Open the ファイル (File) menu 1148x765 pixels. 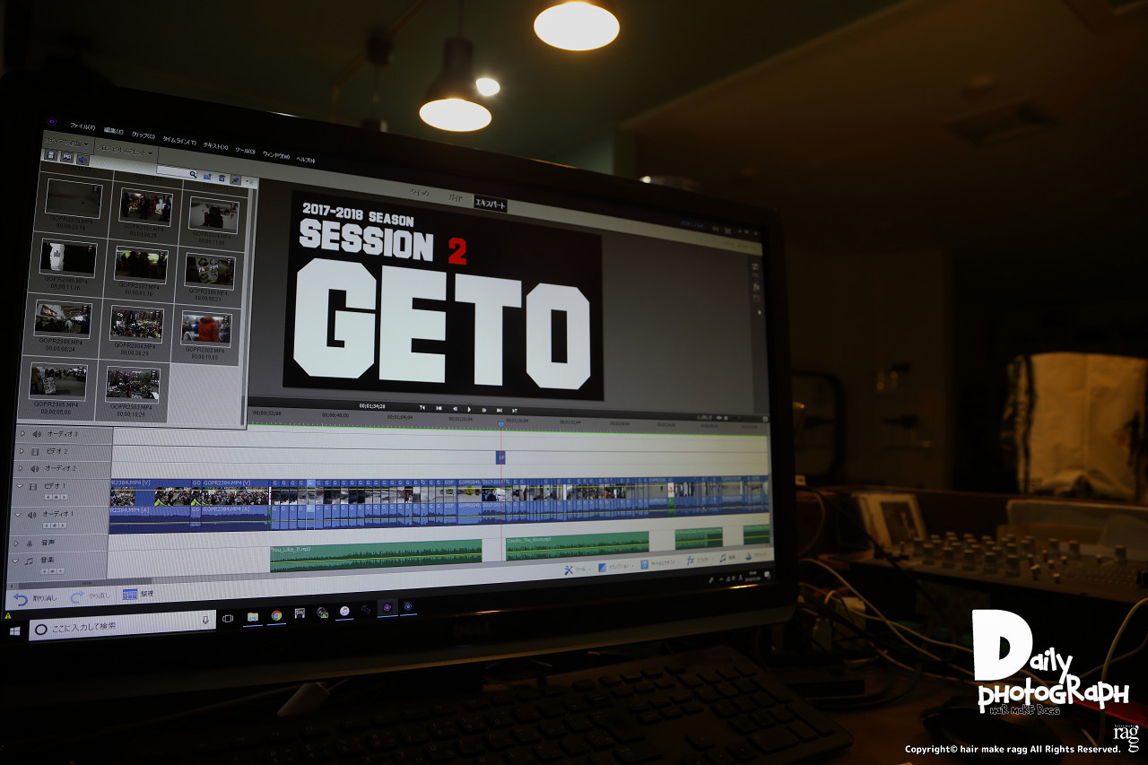[83, 126]
